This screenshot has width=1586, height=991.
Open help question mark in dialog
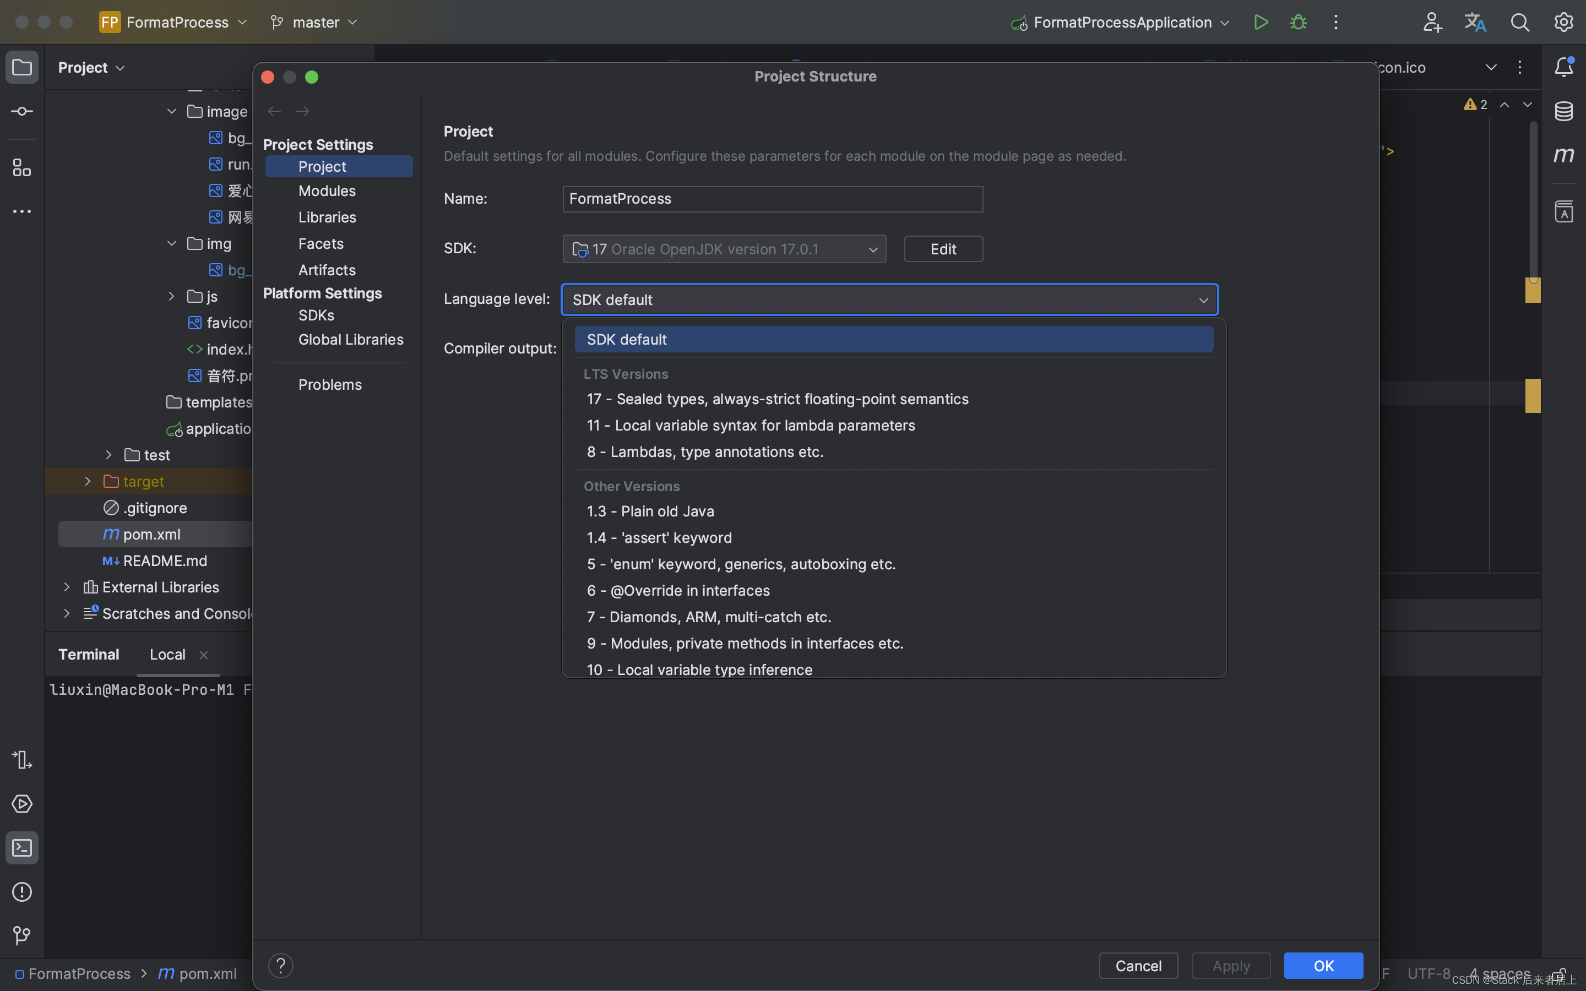pos(280,966)
